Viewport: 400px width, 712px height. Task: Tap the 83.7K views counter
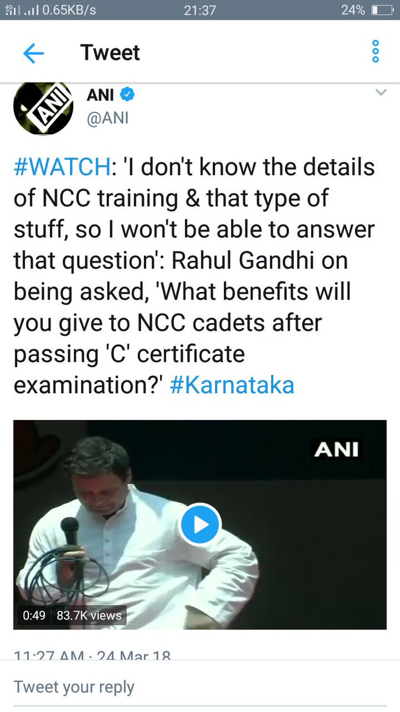(x=89, y=615)
